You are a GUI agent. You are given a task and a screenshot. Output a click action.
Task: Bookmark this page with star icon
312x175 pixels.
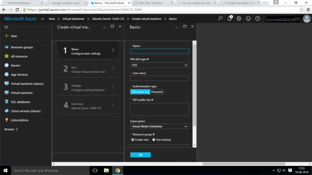tap(301, 10)
